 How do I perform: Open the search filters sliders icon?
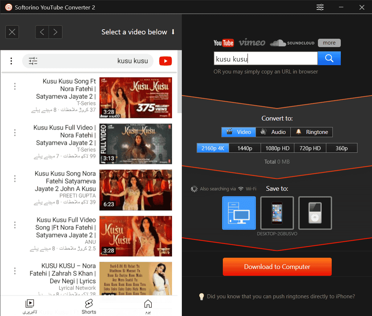33,61
